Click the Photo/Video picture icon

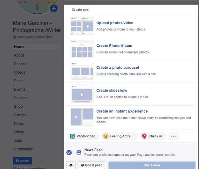[72, 136]
